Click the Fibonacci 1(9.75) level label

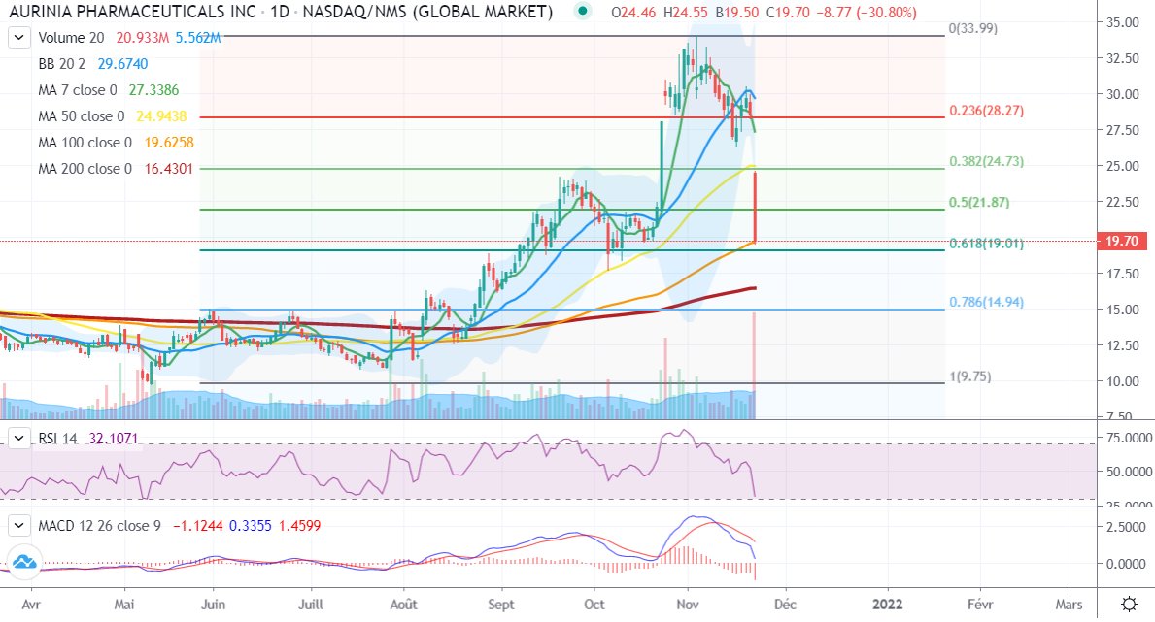point(970,376)
